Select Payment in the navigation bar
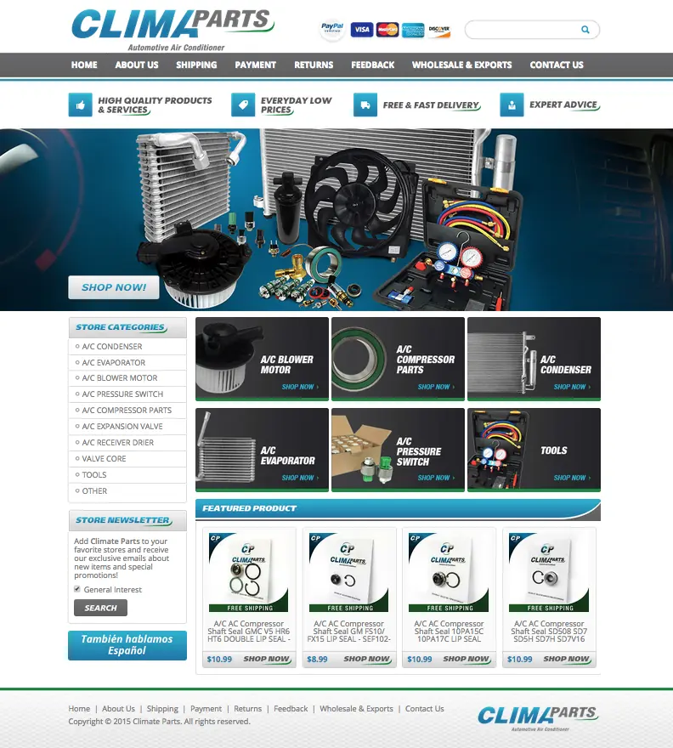This screenshot has width=673, height=748. point(255,65)
